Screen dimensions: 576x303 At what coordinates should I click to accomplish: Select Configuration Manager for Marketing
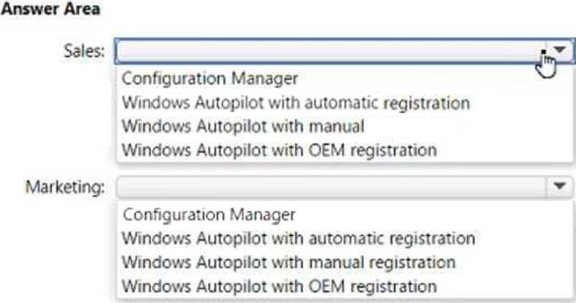tap(209, 214)
